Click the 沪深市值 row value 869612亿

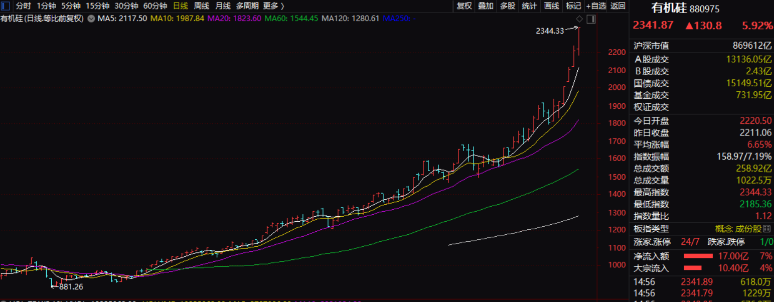coord(752,46)
